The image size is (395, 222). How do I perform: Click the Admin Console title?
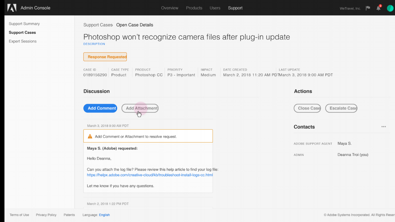point(36,8)
